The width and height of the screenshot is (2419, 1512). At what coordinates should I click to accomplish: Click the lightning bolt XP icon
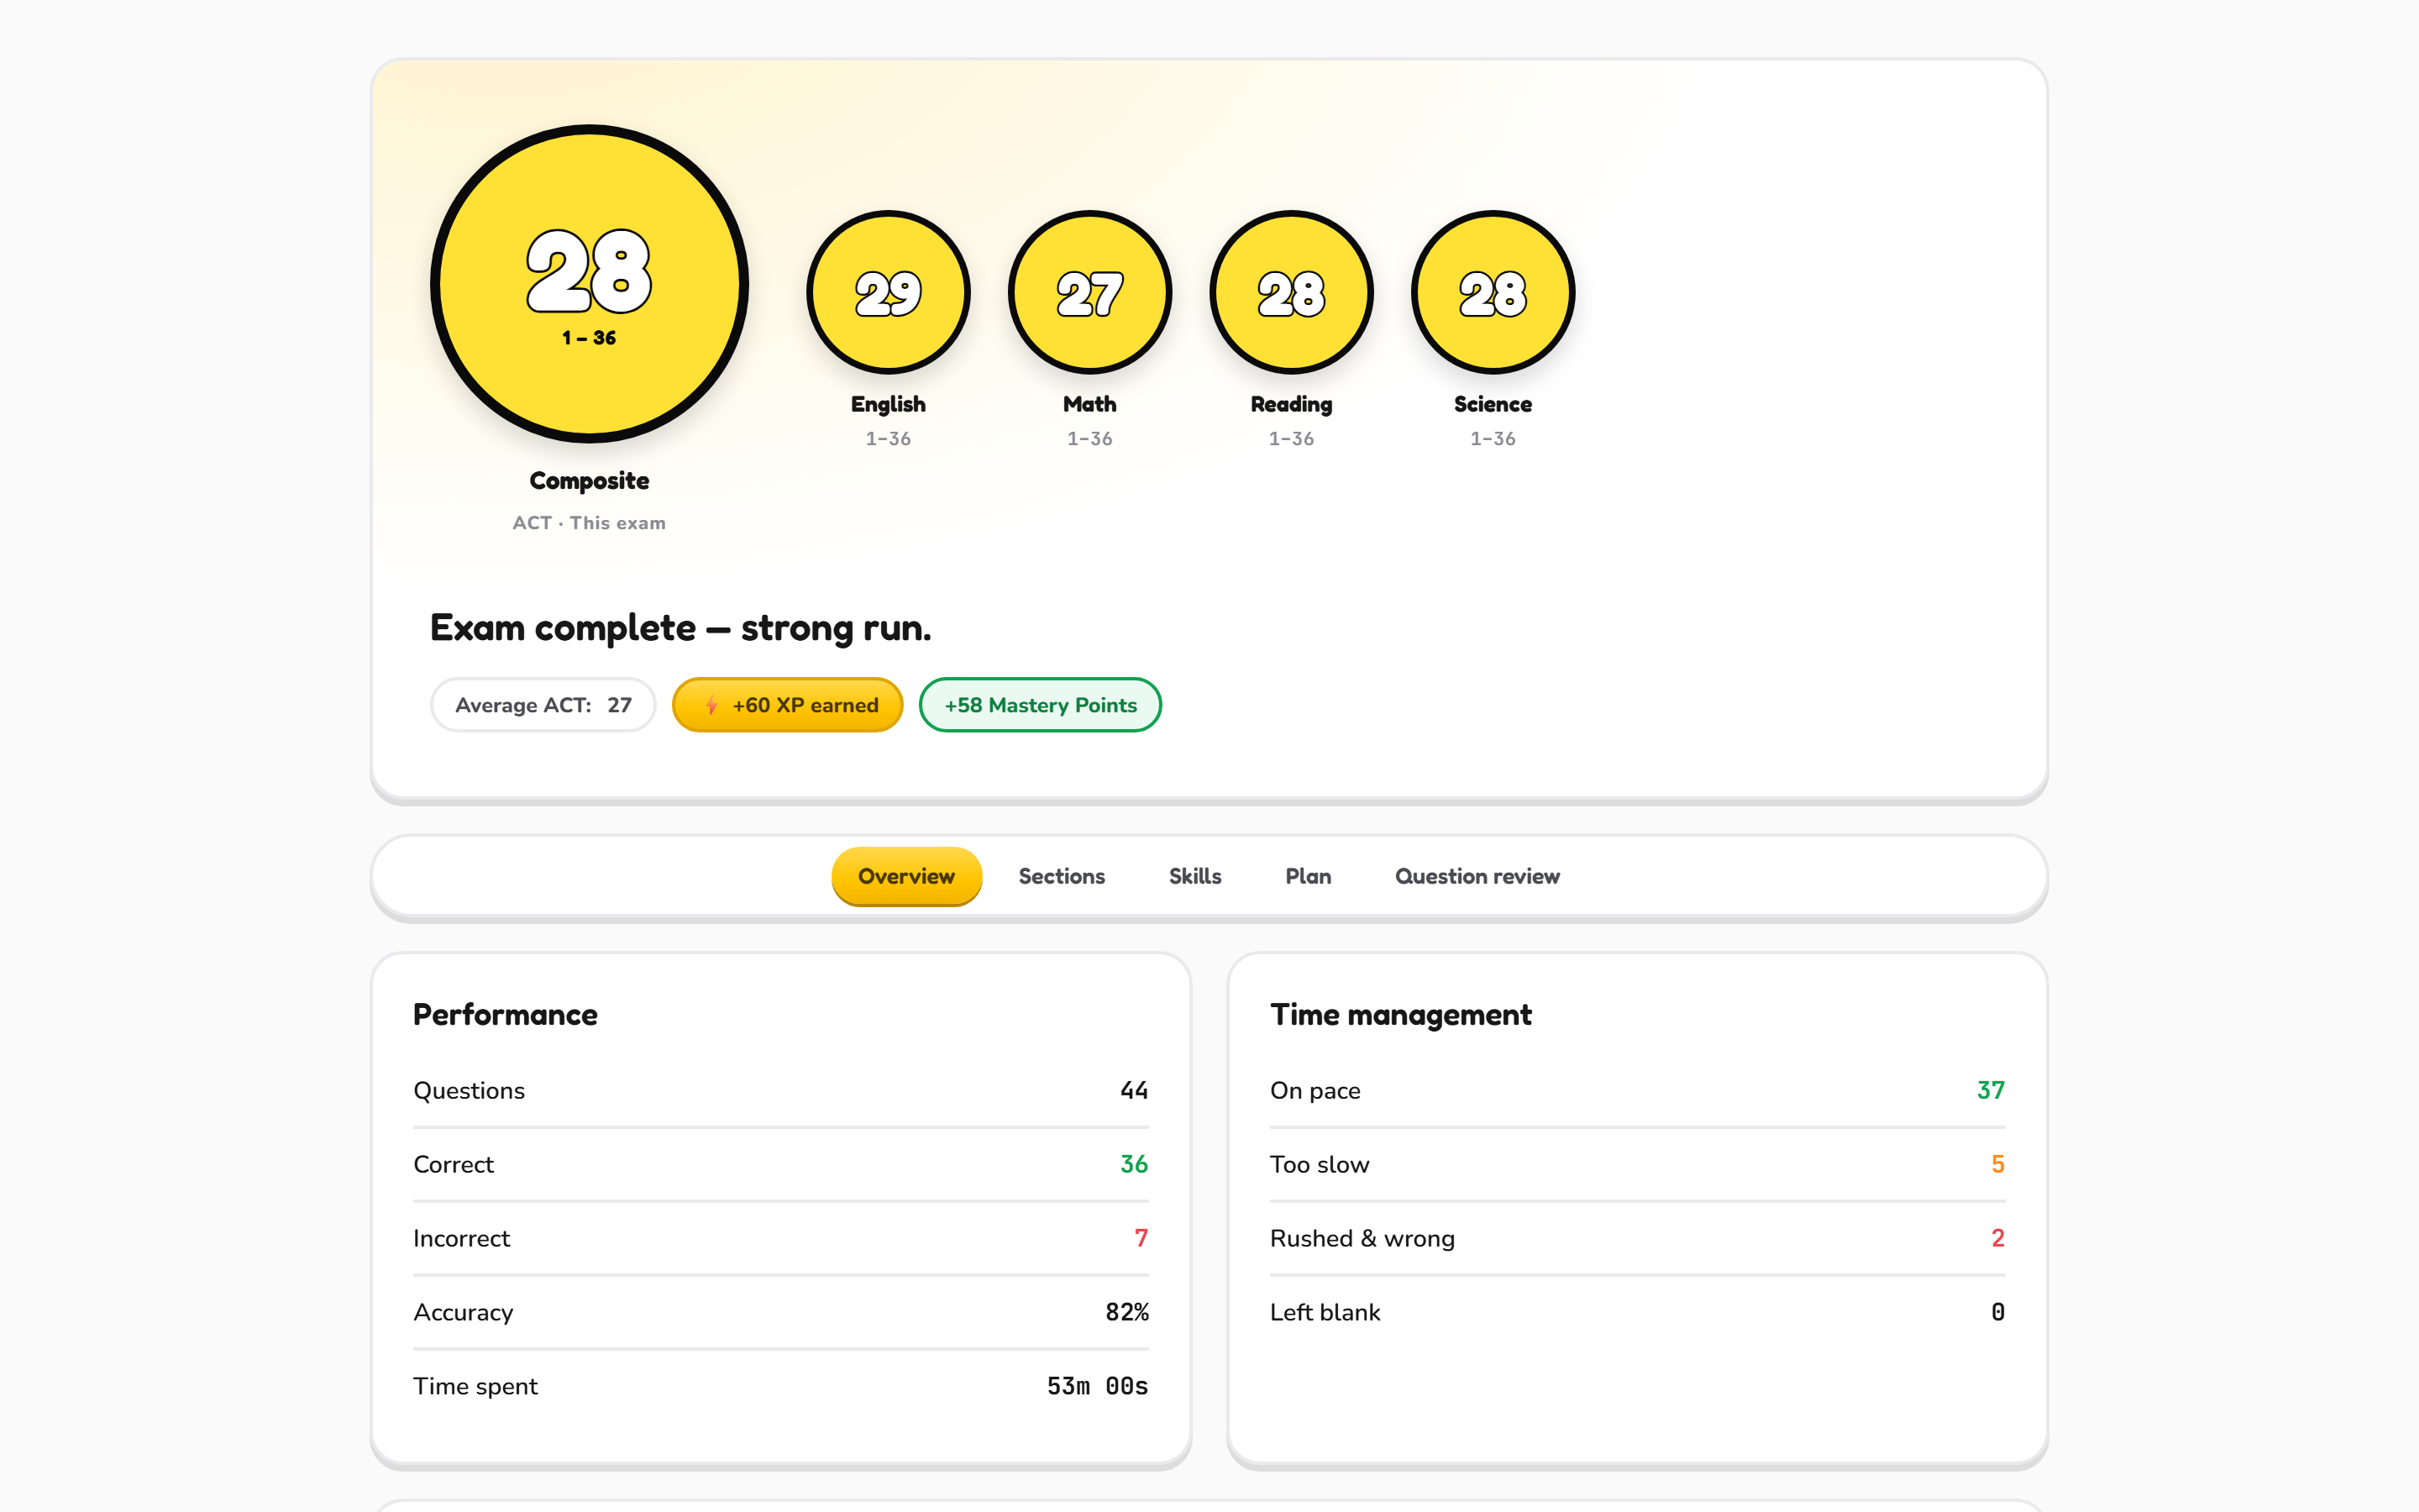click(711, 705)
